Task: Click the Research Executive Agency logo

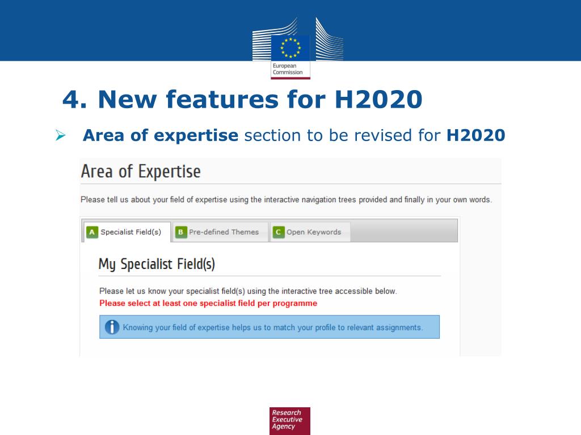Action: point(290,421)
